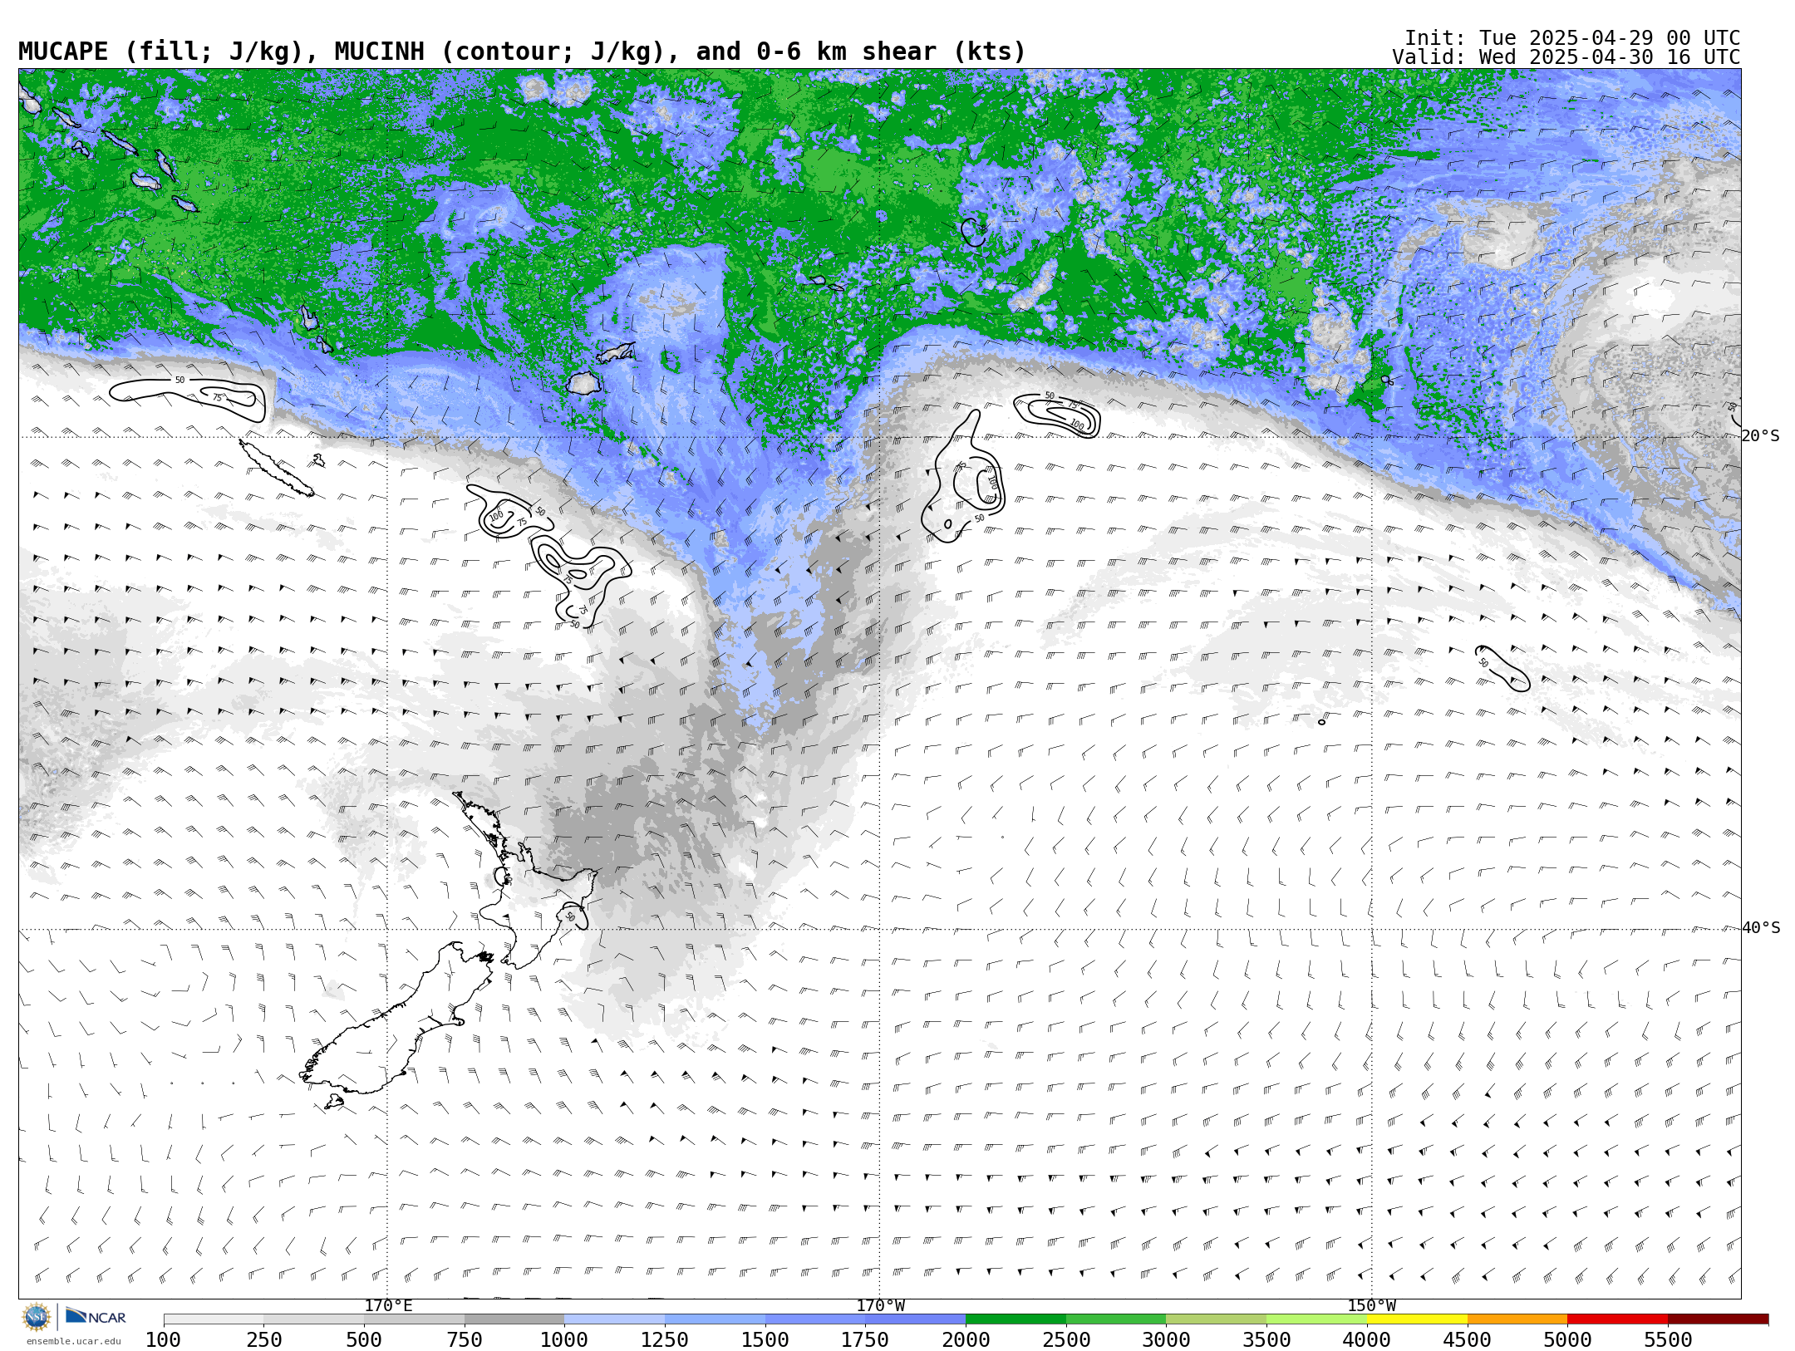Click the colorbar label 3000
Viewport: 1795px width, 1351px height.
(1167, 1340)
